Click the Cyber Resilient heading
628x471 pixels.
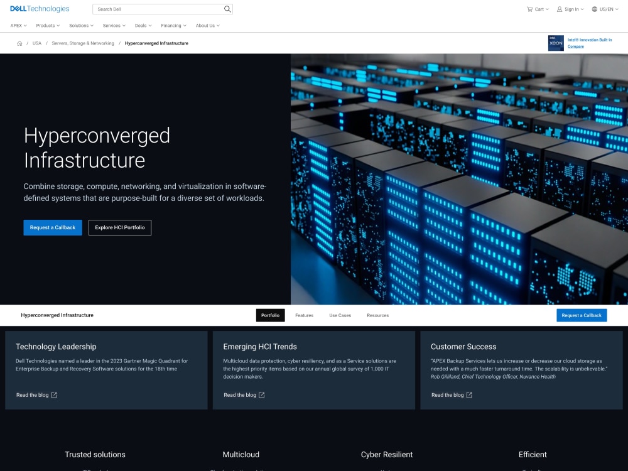click(386, 455)
